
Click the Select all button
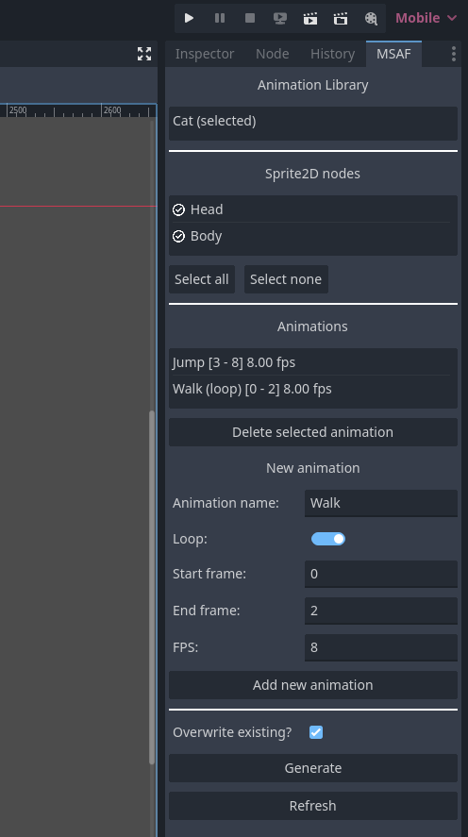click(202, 279)
